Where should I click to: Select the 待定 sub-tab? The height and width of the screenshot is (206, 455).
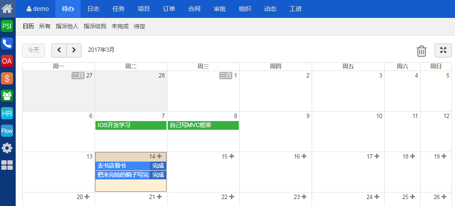coord(139,27)
